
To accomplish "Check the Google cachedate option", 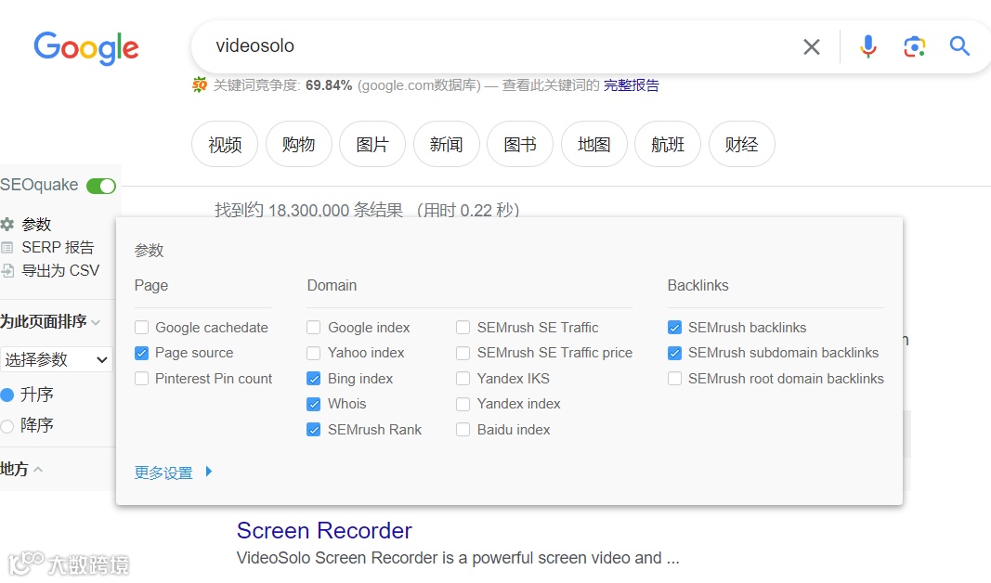I will coord(141,327).
